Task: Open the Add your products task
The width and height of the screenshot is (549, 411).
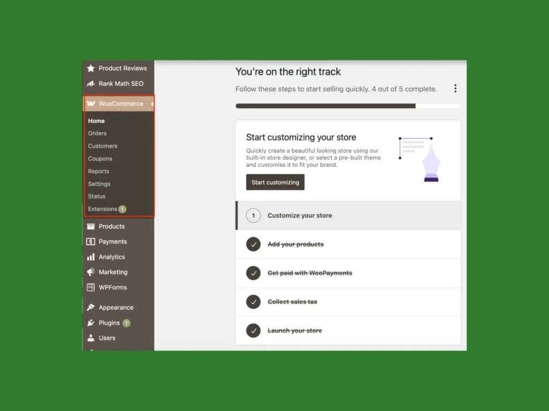Action: coord(348,244)
